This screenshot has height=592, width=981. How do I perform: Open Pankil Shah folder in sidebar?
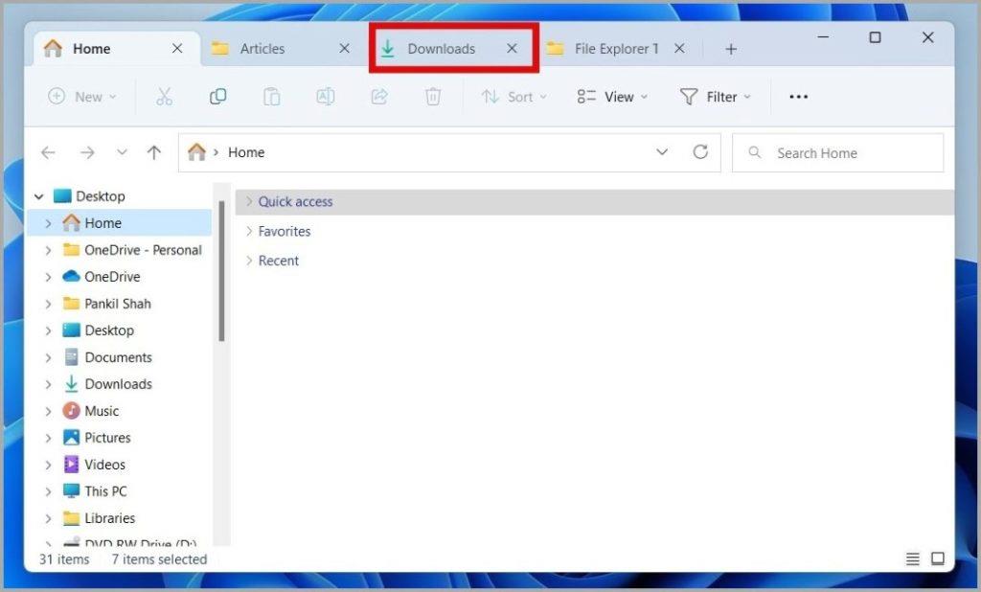120,304
